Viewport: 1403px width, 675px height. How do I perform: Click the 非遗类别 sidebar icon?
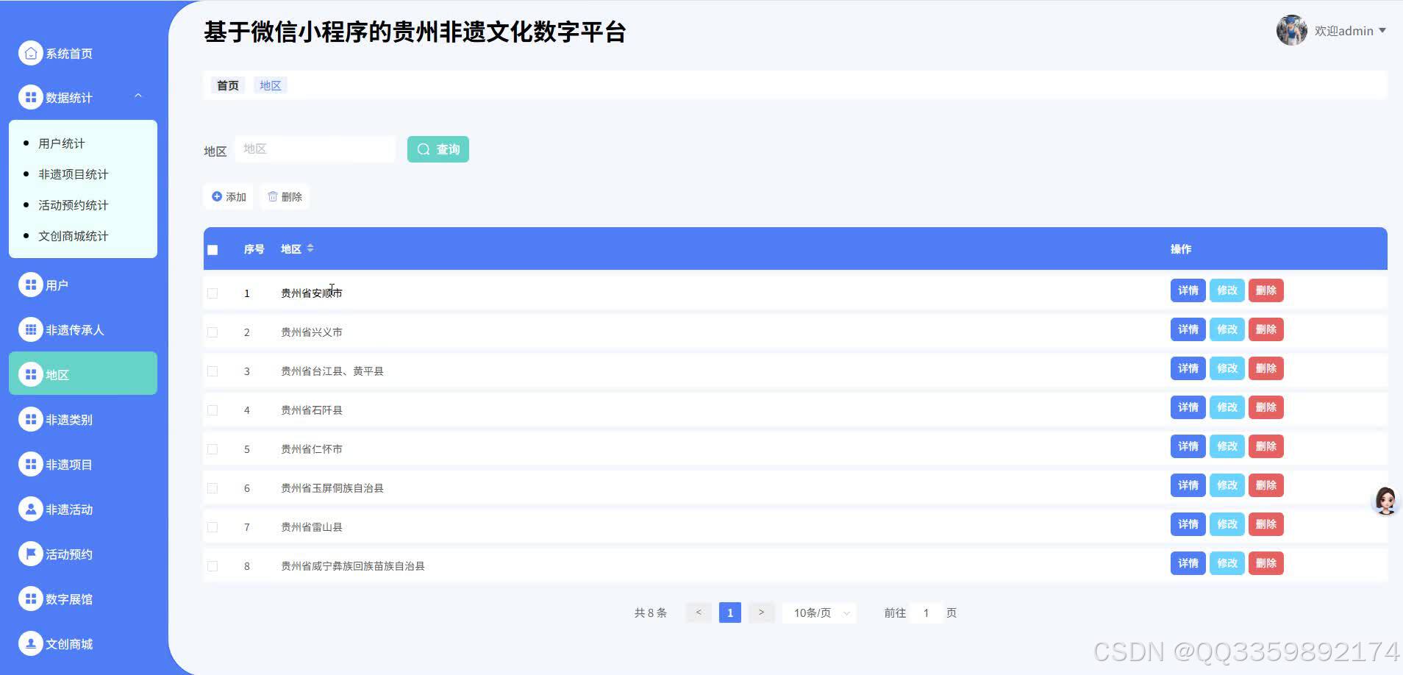(x=30, y=419)
